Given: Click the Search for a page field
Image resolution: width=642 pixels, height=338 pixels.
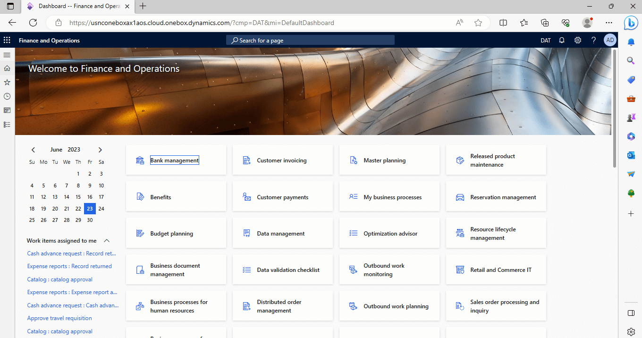Looking at the screenshot, I should coord(310,40).
